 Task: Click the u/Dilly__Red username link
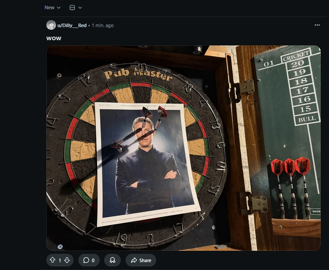tap(72, 25)
